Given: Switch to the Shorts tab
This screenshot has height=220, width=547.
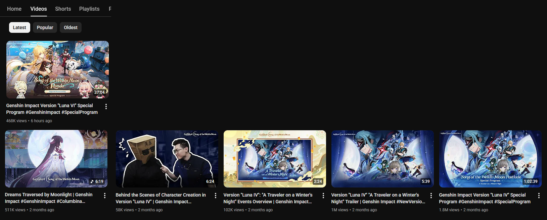Looking at the screenshot, I should (63, 9).
